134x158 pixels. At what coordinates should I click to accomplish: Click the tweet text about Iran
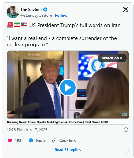(64, 35)
